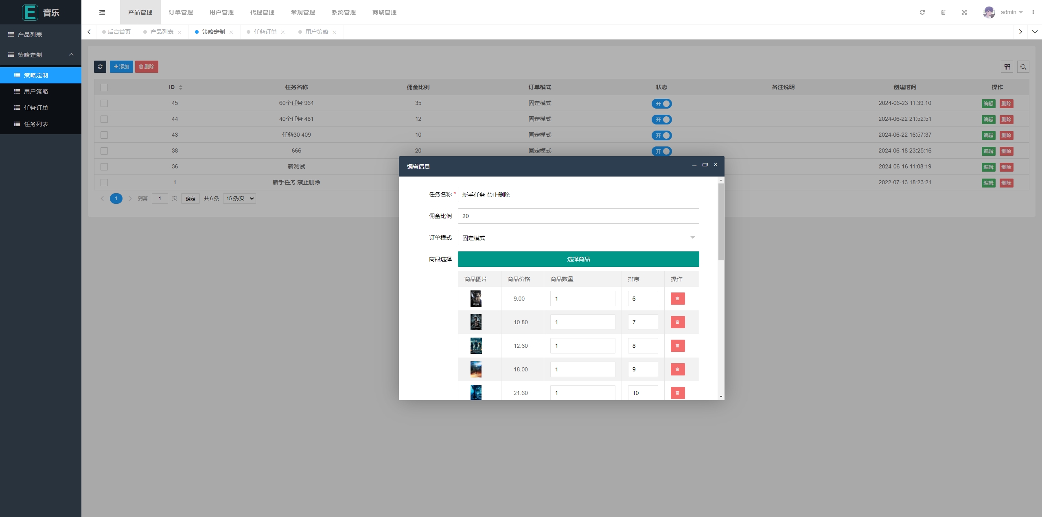1042x517 pixels.
Task: Click the trash cache icon in header
Action: click(x=943, y=12)
